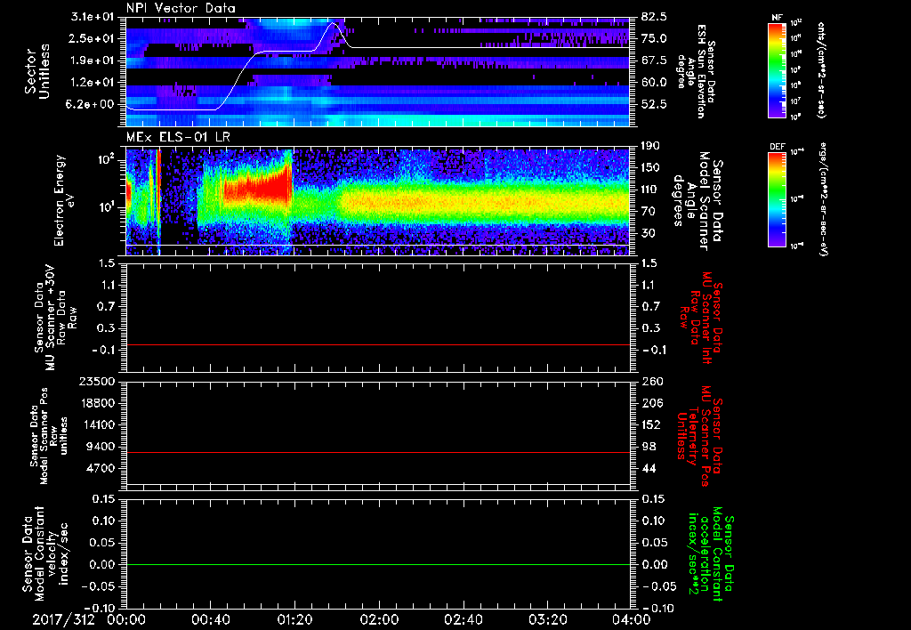This screenshot has height=630, width=911.
Task: Click the '01:20' time tick label
Action: [x=294, y=619]
